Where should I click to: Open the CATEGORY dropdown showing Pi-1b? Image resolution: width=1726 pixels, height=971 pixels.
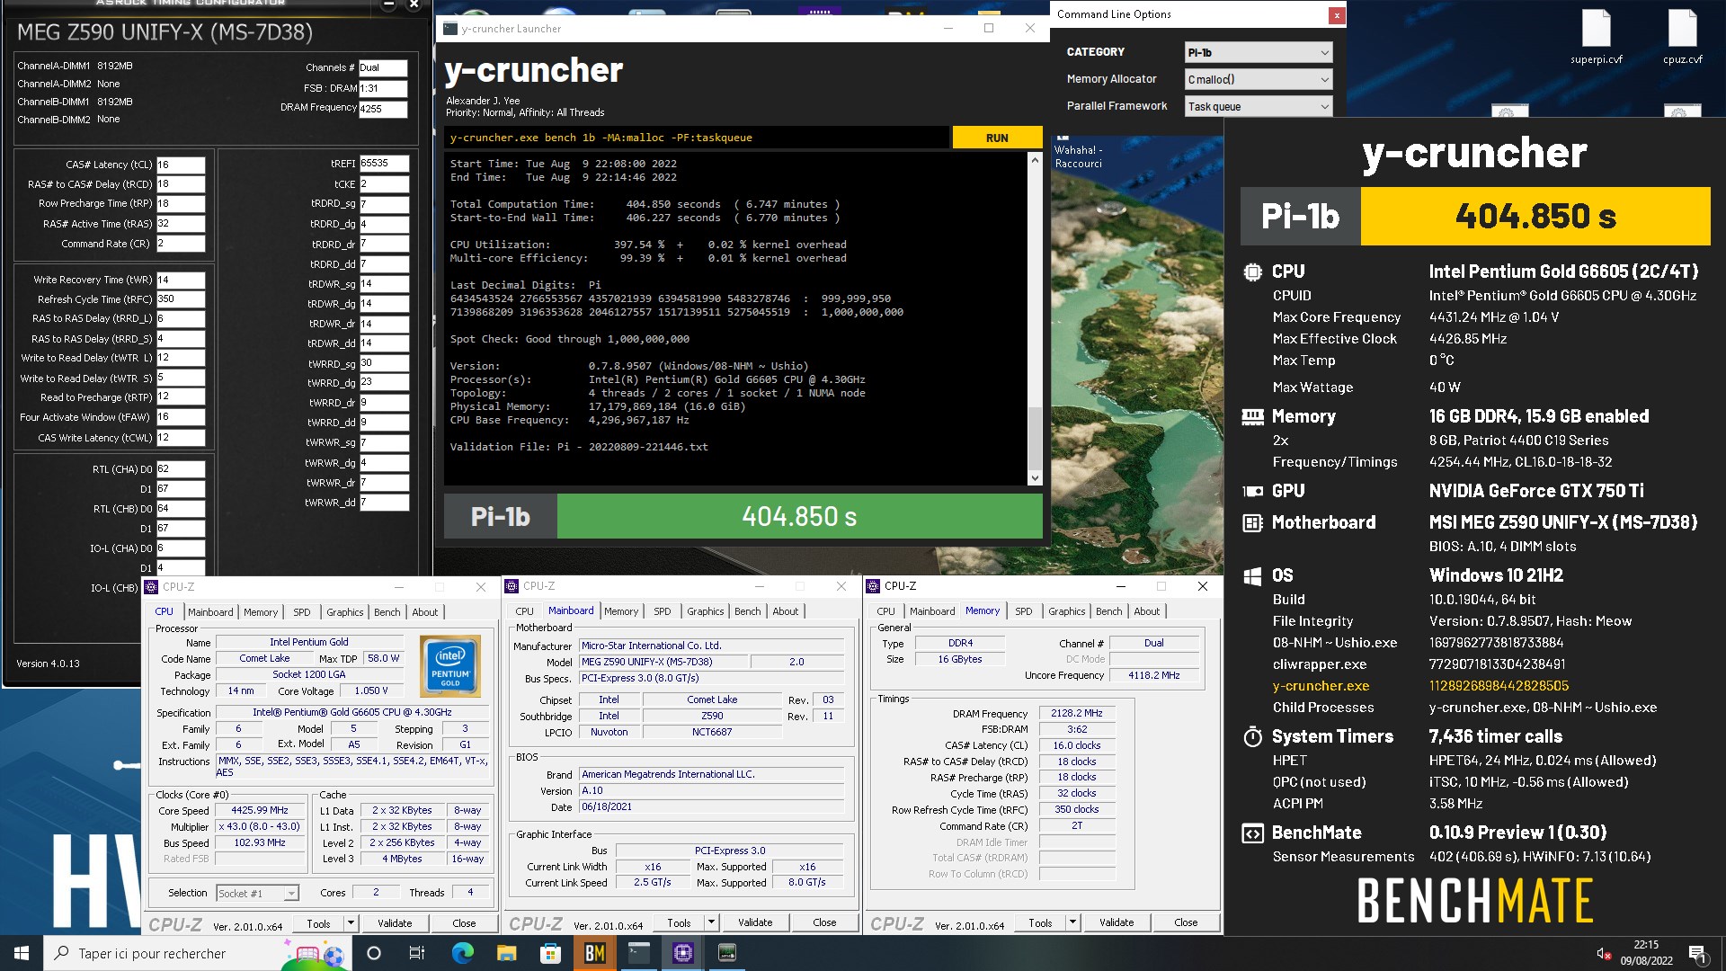pos(1258,53)
